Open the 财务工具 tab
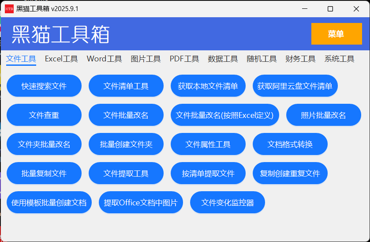 [300, 59]
